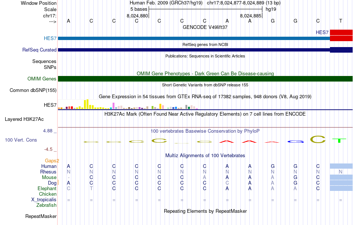Click the blue HES7 track label on left

pyautogui.click(x=50, y=39)
